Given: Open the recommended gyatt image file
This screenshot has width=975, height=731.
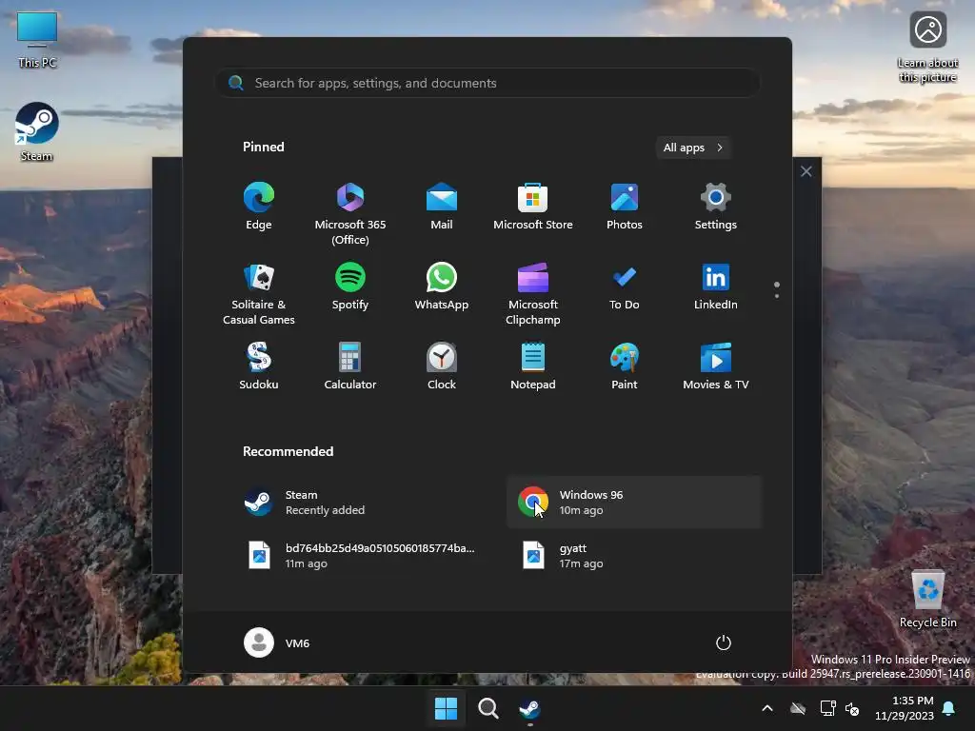Looking at the screenshot, I should click(x=634, y=556).
